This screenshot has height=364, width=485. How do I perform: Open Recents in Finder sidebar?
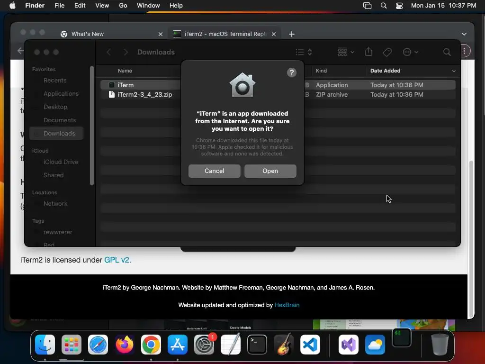point(55,81)
